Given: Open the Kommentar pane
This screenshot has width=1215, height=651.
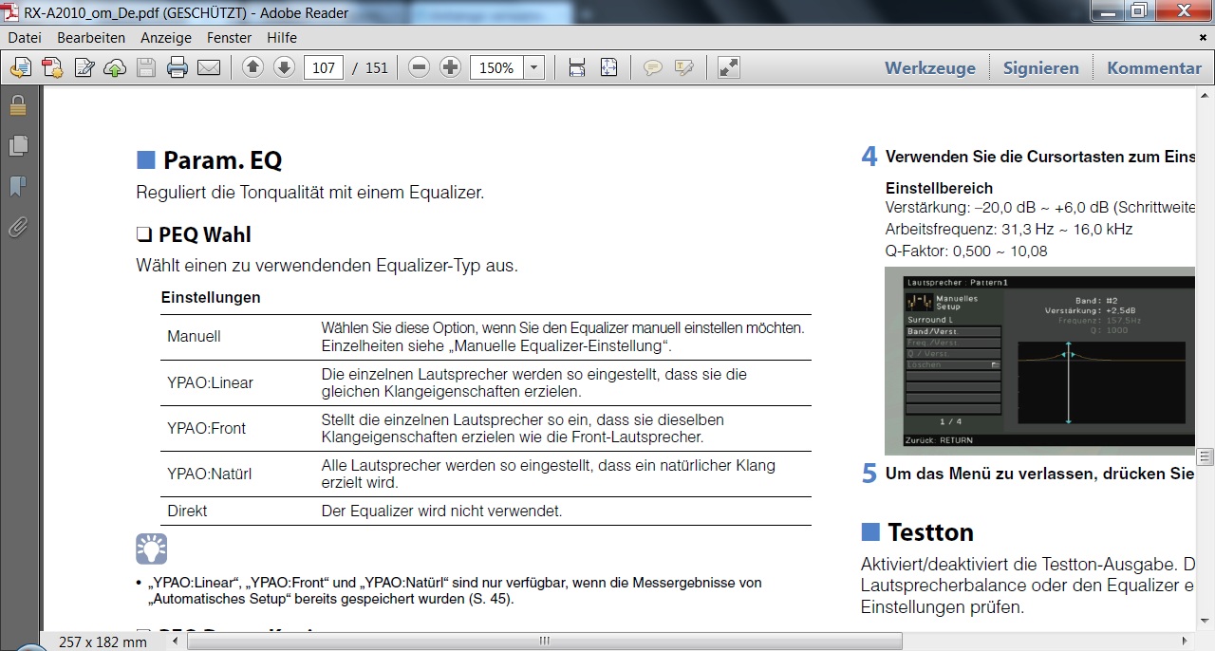Looking at the screenshot, I should (x=1154, y=67).
